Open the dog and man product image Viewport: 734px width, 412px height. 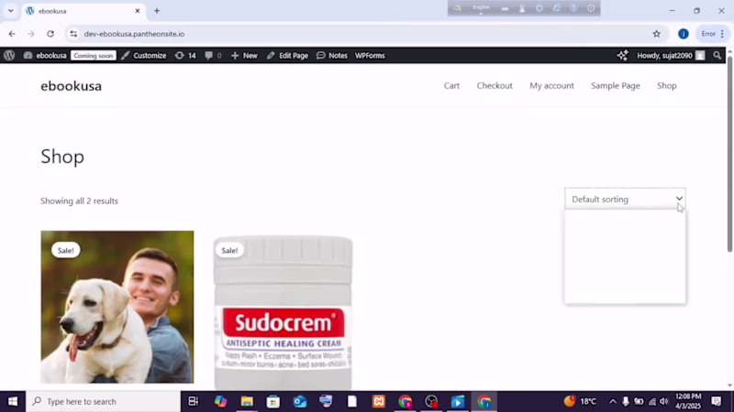[117, 307]
